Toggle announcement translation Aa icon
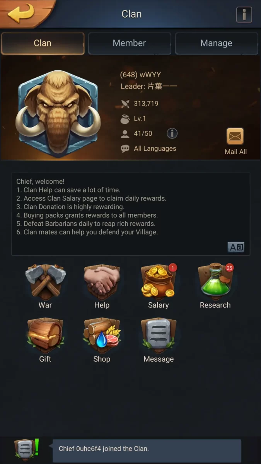The height and width of the screenshot is (464, 261). tap(236, 247)
